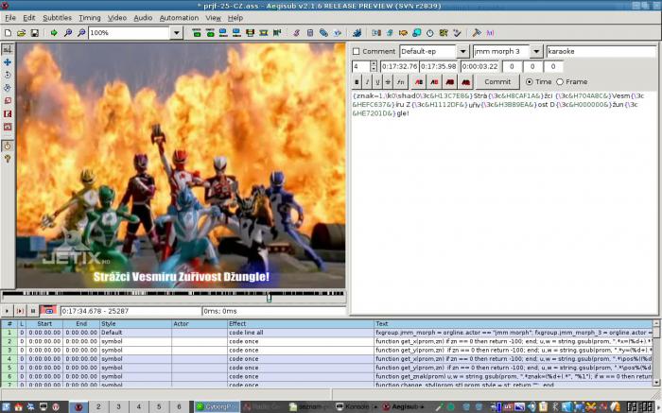Open the Shift Times tool
662x413 pixels.
(x=376, y=32)
